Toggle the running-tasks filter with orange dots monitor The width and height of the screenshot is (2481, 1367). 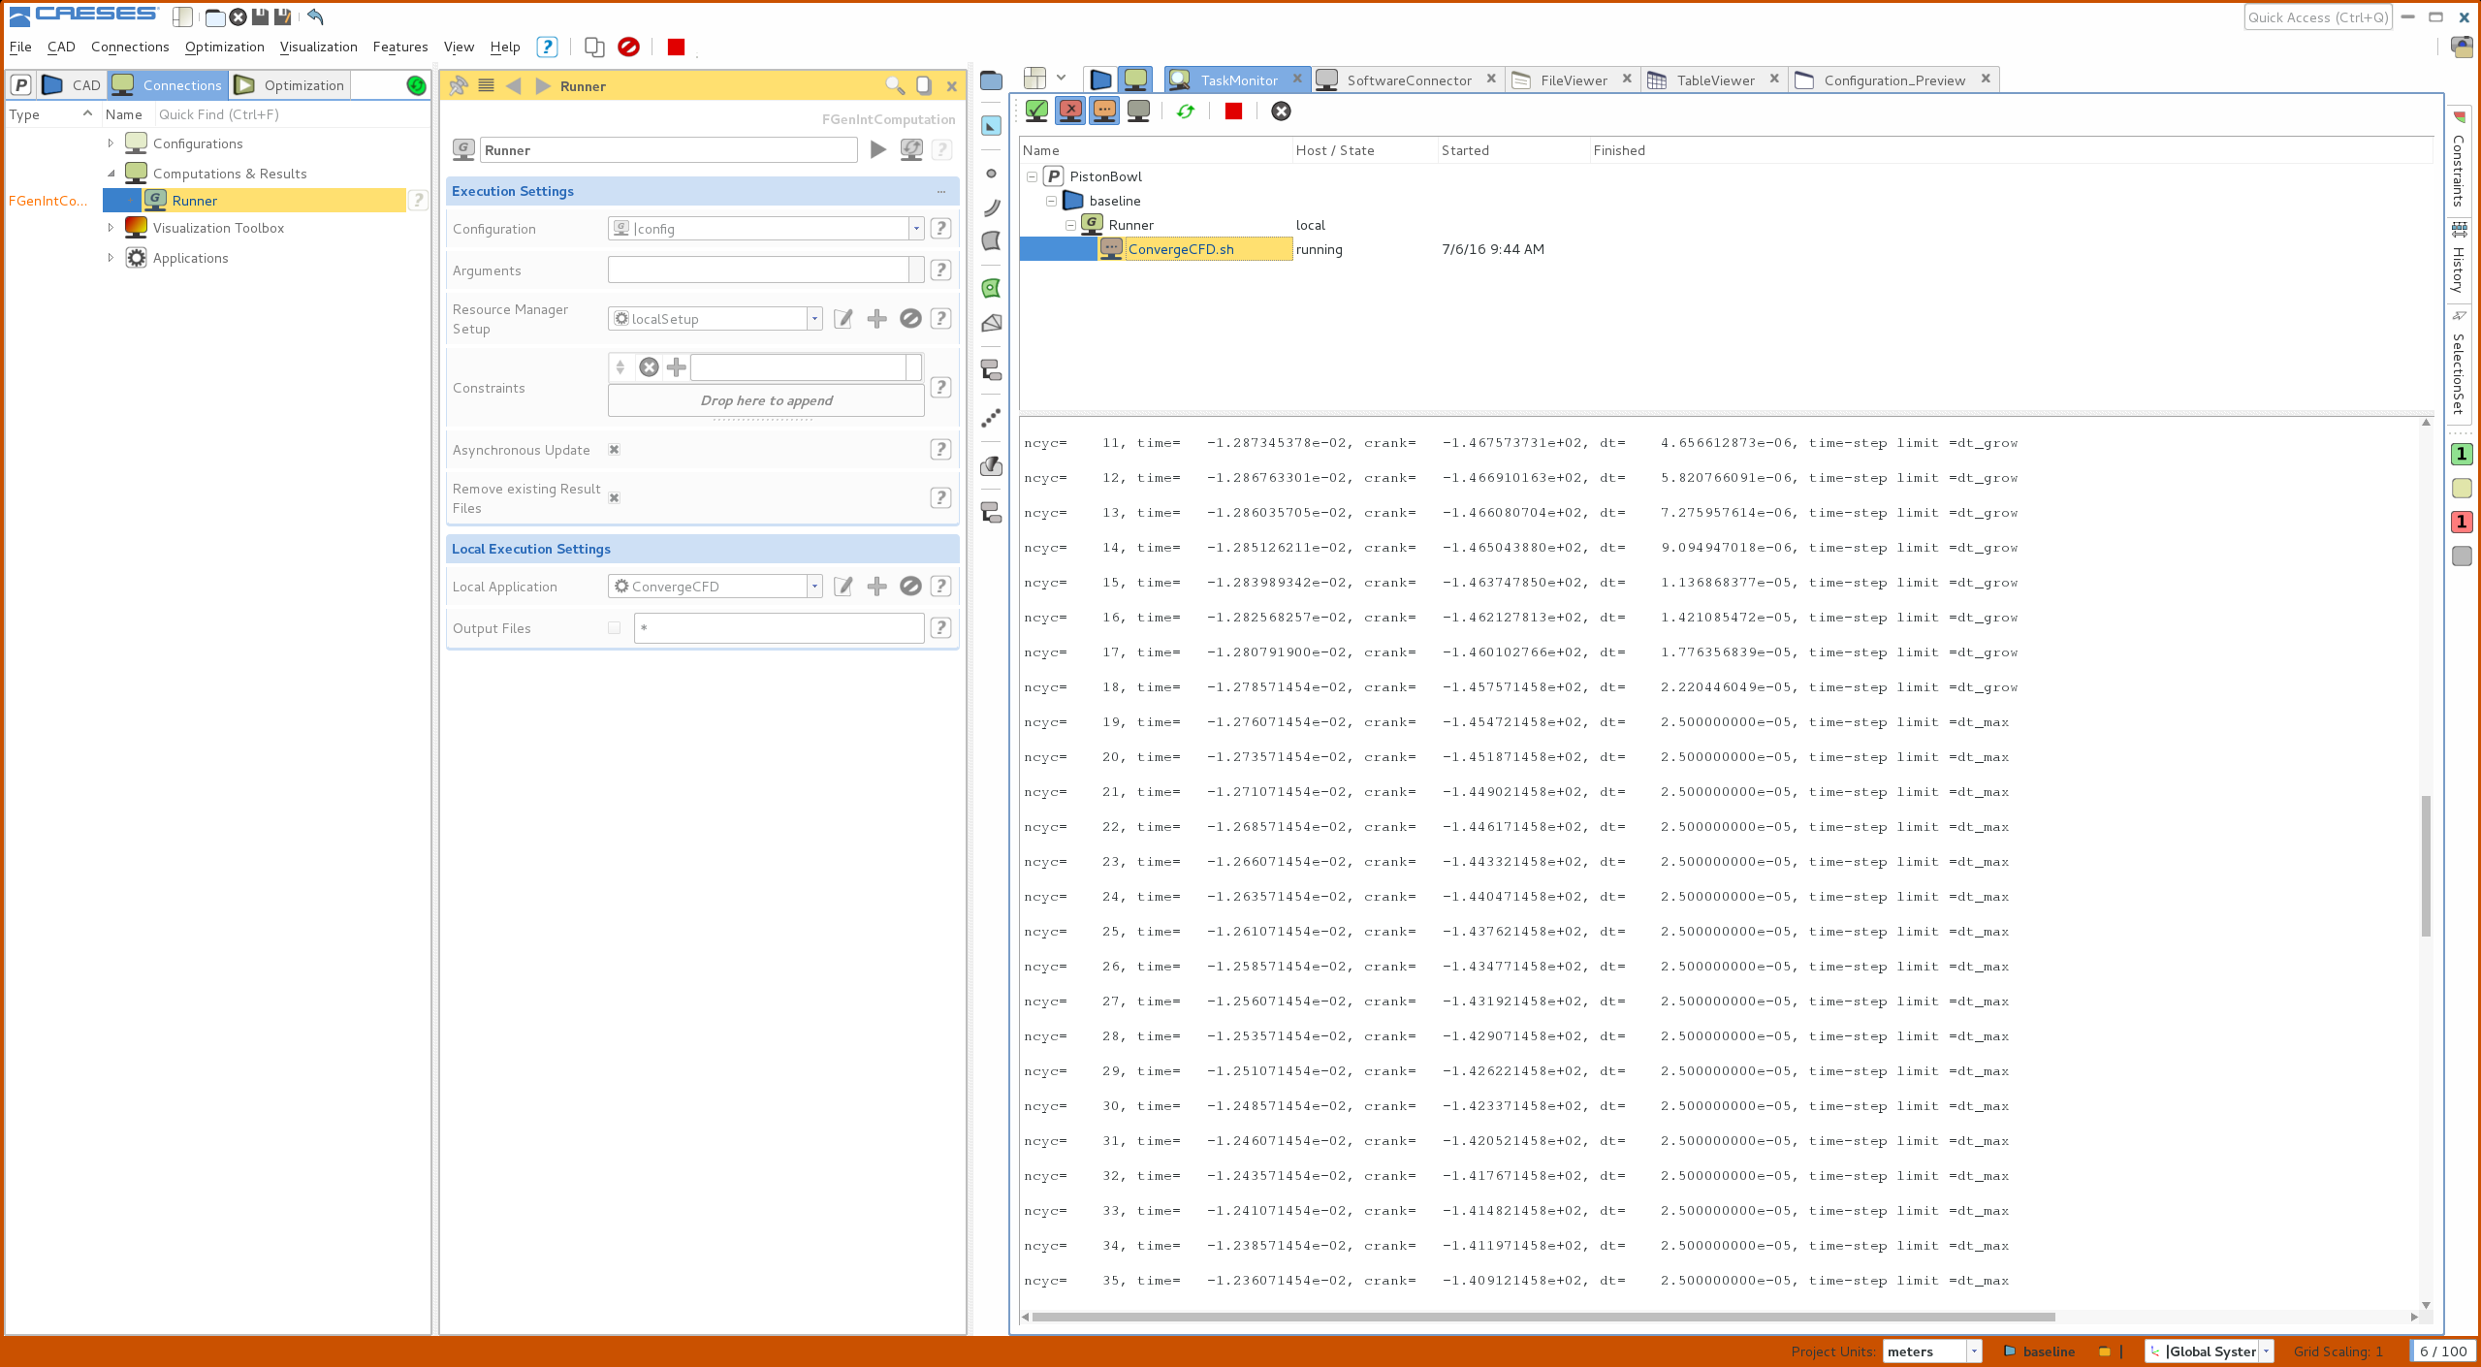pos(1104,111)
